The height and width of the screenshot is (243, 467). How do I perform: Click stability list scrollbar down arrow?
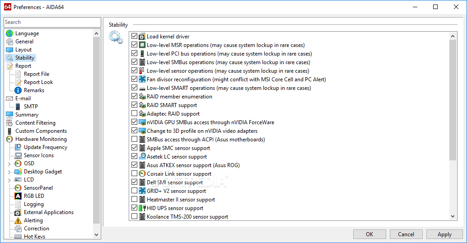click(453, 216)
